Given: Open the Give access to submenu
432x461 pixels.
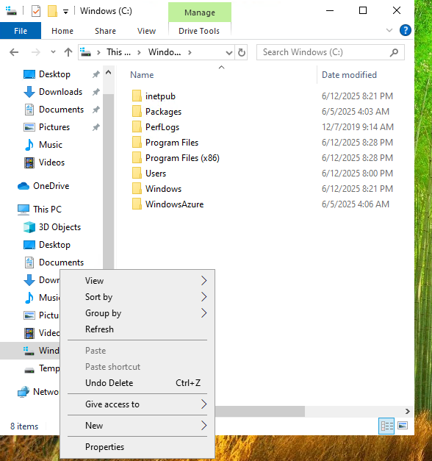Looking at the screenshot, I should coord(137,404).
